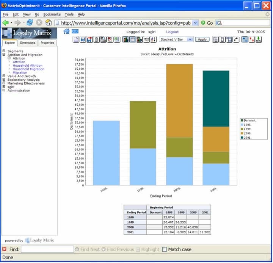Create a new blank analysis document
This screenshot has width=273, height=263.
76,39
